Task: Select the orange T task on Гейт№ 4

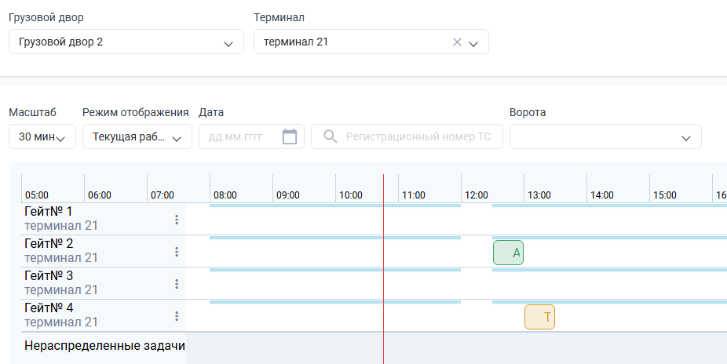Action: 539,317
